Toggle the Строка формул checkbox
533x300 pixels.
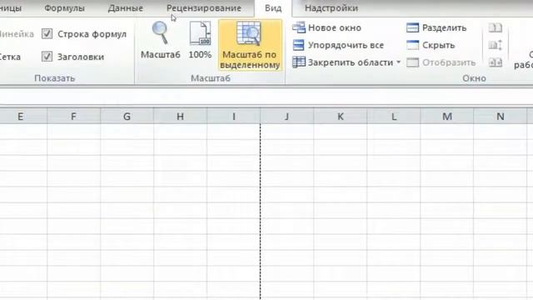pos(47,33)
